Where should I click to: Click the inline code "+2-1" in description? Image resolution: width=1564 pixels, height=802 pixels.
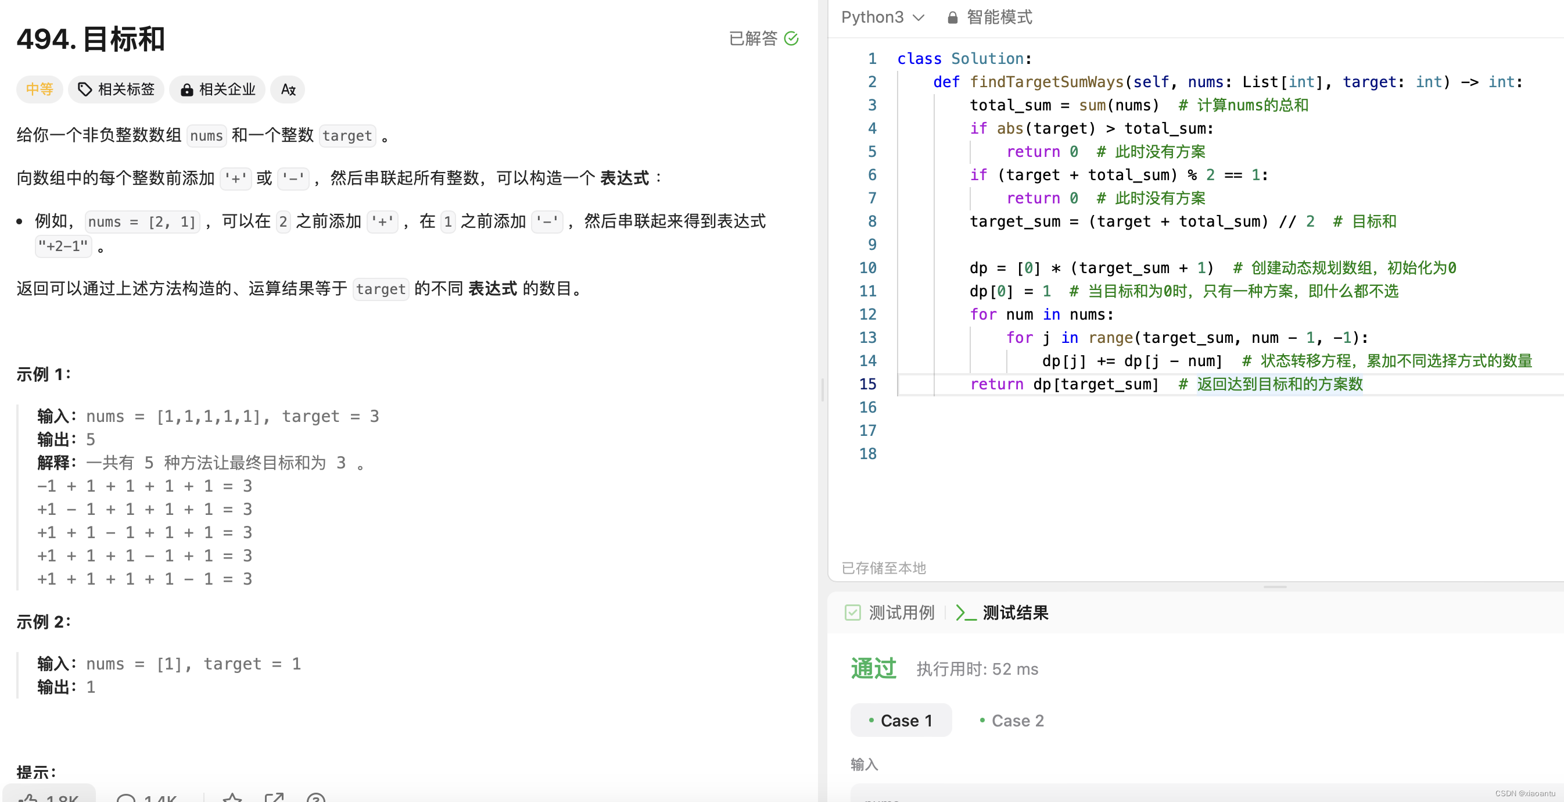63,246
